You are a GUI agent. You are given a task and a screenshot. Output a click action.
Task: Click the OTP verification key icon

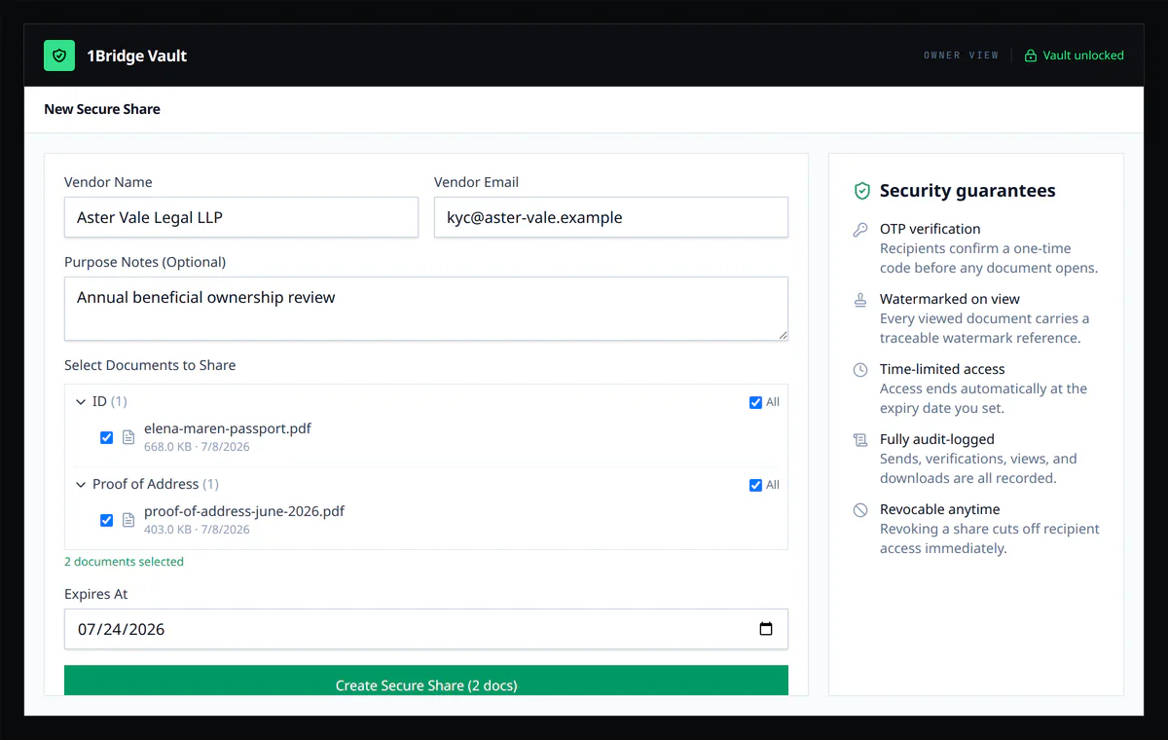pyautogui.click(x=860, y=230)
